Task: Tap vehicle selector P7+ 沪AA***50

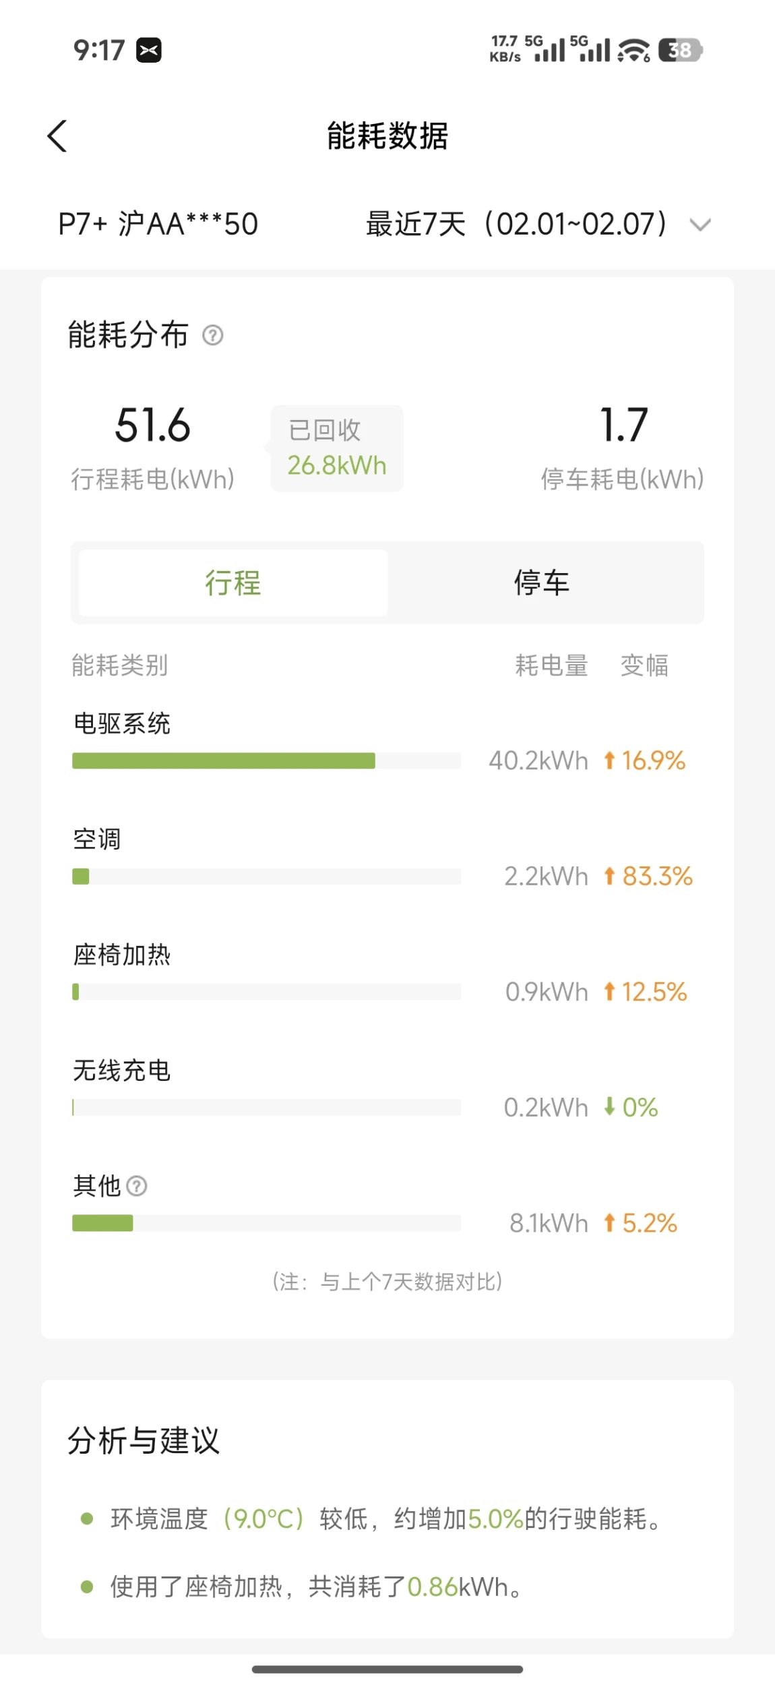Action: tap(158, 225)
